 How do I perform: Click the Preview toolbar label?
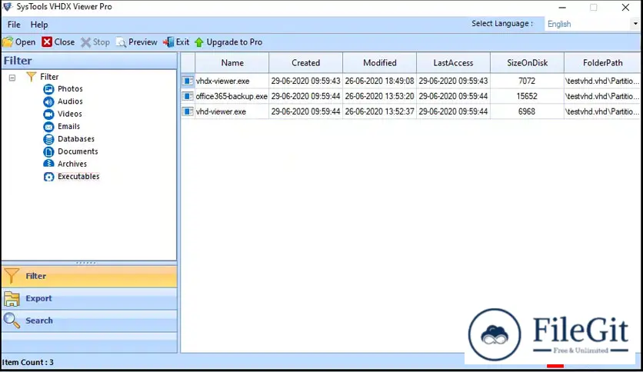pos(143,42)
